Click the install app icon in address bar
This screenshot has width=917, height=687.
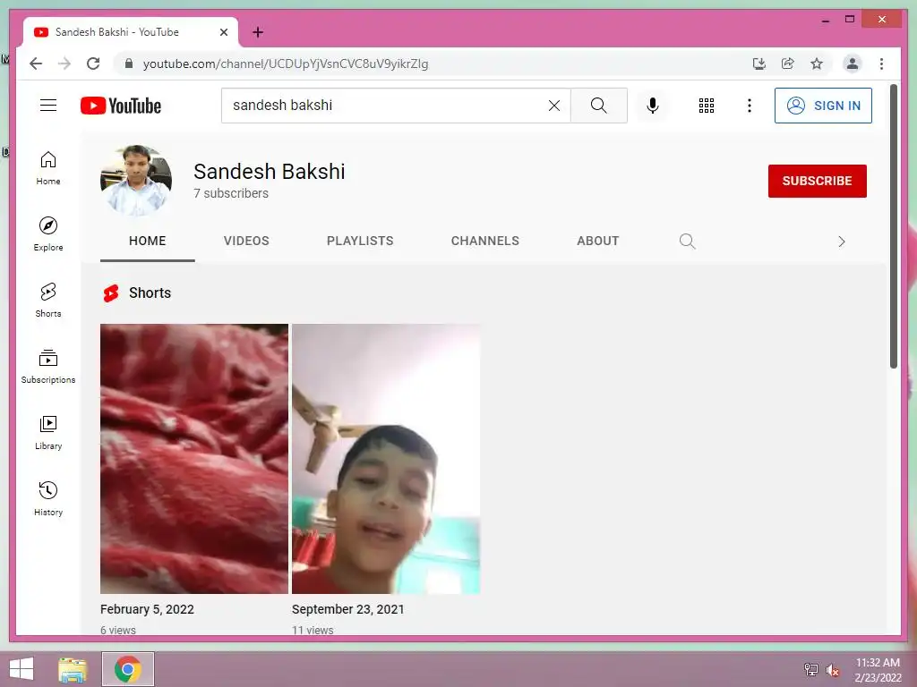758,64
